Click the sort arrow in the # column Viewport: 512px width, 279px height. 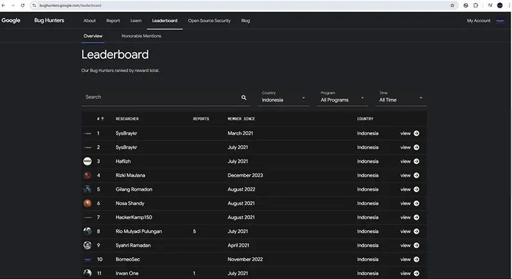point(102,119)
